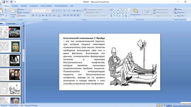Image resolution: width=191 pixels, height=107 pixels.
Task: Open the Макет layout dropdown
Action: 21,9
